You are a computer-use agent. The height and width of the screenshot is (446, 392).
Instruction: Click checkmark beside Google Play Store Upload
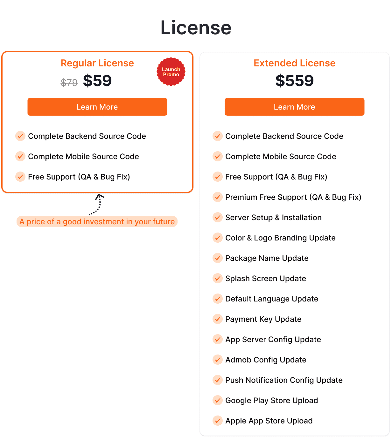click(x=218, y=400)
